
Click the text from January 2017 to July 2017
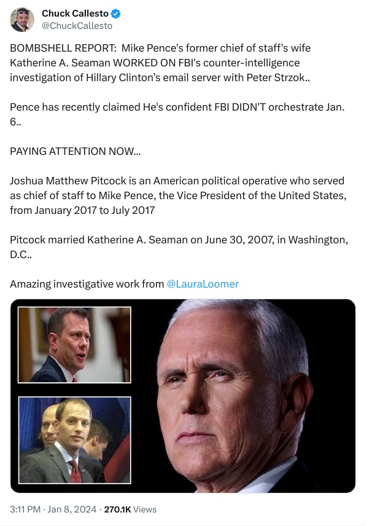(82, 210)
